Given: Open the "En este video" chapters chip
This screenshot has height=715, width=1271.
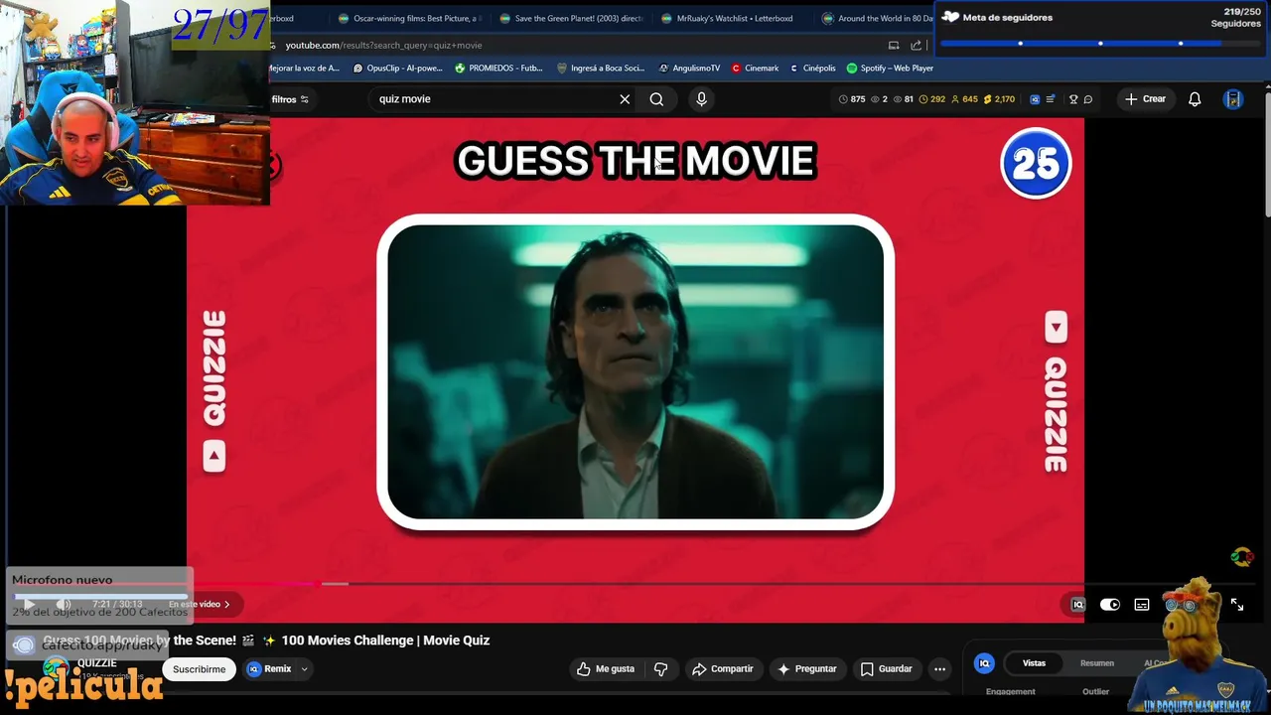Looking at the screenshot, I should pos(199,604).
